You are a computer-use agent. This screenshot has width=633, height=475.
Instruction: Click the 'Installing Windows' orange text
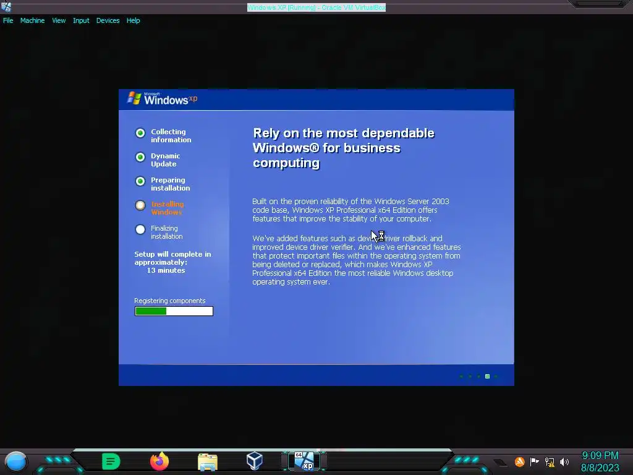(168, 208)
